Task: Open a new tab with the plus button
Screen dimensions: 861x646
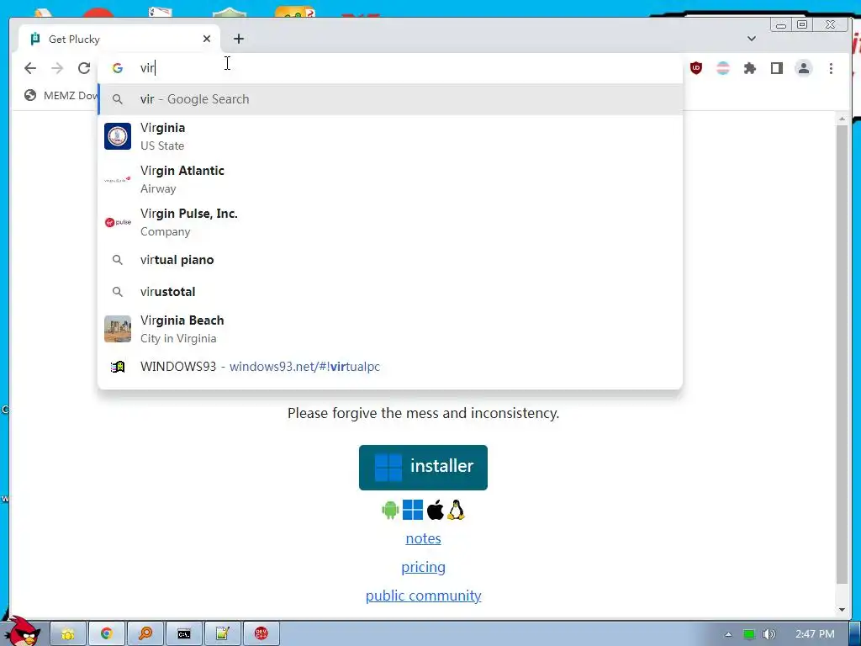Action: pos(238,39)
